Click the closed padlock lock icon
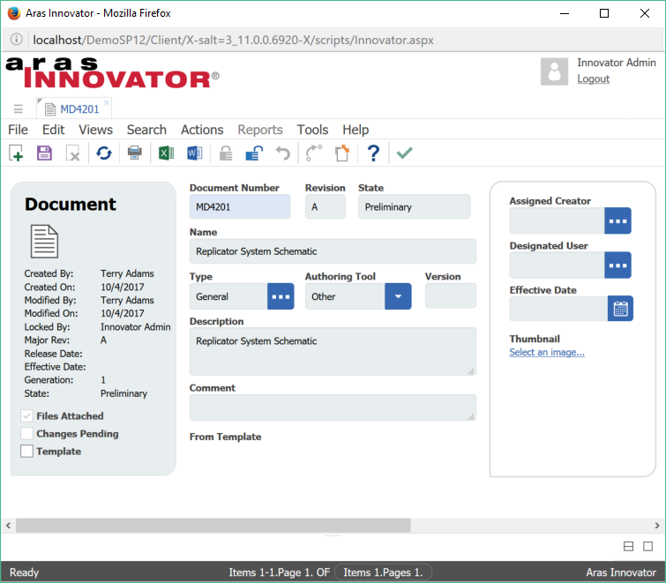Screen dimensions: 666x583 [226, 153]
